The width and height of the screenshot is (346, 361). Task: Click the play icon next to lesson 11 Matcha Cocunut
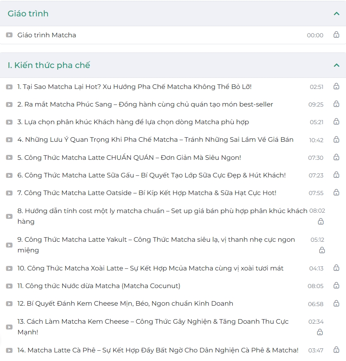pos(9,286)
